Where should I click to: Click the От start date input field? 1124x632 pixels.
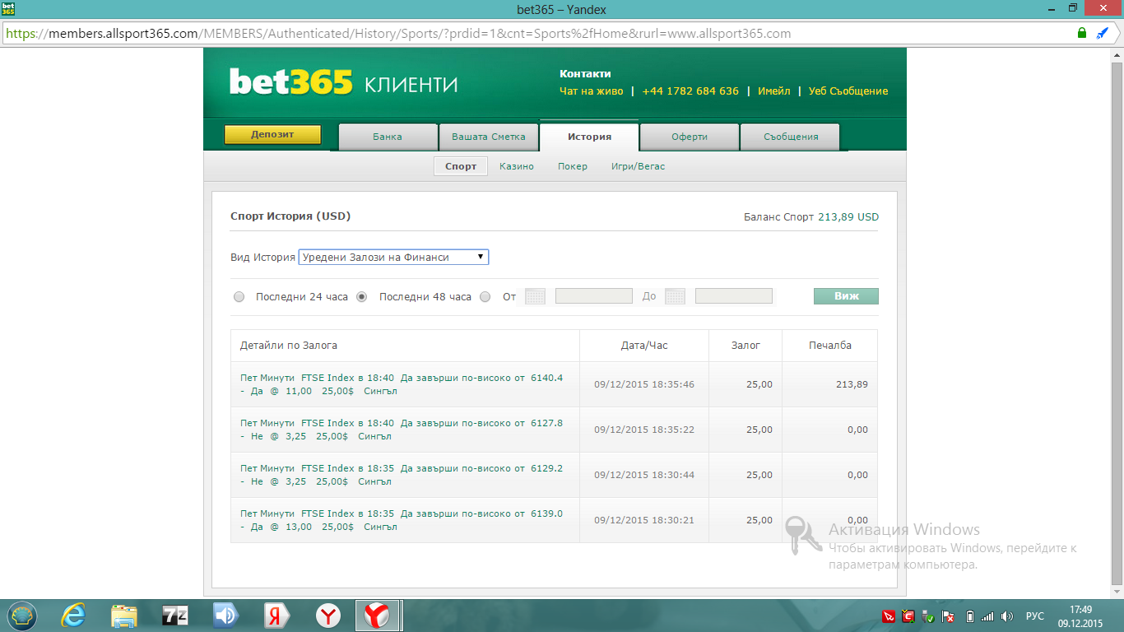click(x=594, y=296)
